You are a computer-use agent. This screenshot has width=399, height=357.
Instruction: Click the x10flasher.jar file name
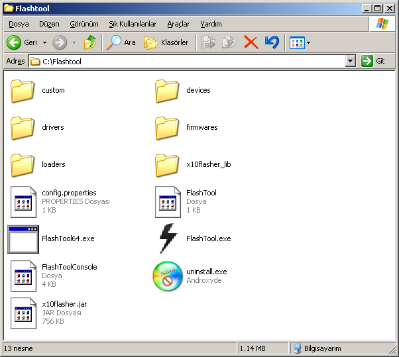(x=64, y=304)
